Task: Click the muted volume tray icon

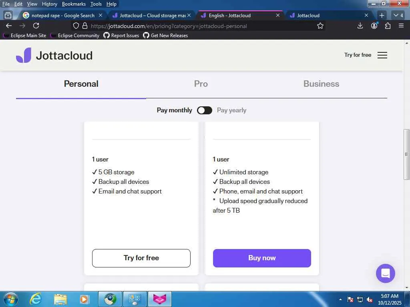Action: (x=370, y=299)
